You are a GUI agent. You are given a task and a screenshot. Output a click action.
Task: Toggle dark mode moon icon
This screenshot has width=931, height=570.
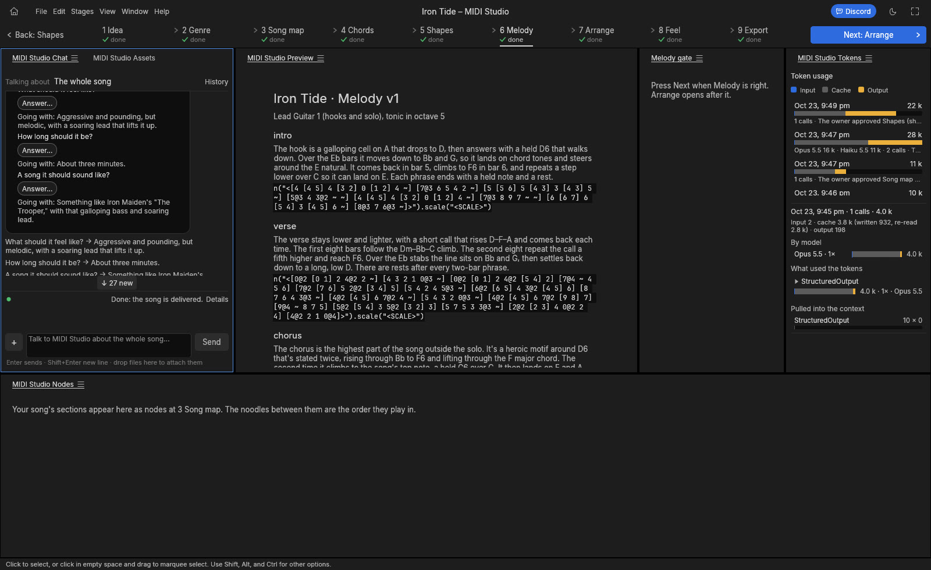893,11
